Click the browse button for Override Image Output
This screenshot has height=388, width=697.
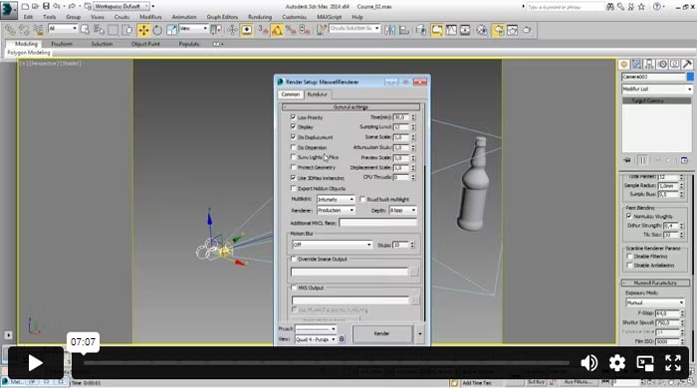(414, 272)
